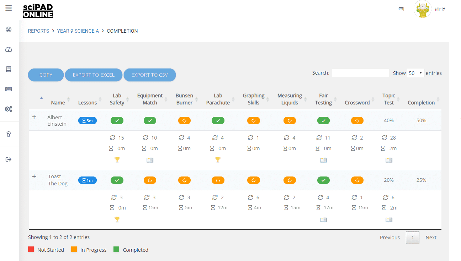Click Toast The Dog's Topic Test book icon
The height and width of the screenshot is (261, 461).
[389, 220]
